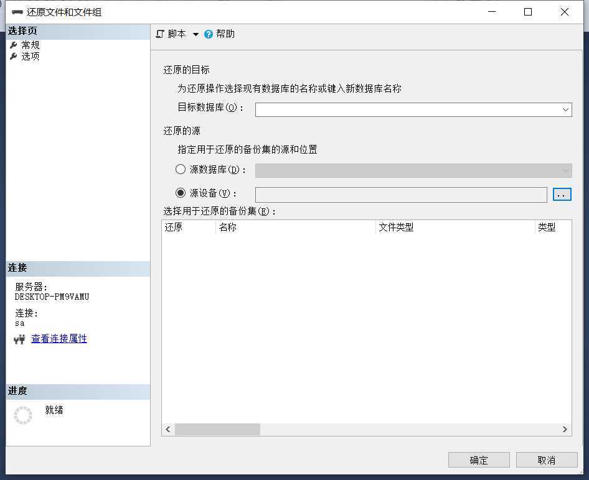Click the left scroll arrow of backup list
Viewport: 589px width, 480px height.
point(168,430)
